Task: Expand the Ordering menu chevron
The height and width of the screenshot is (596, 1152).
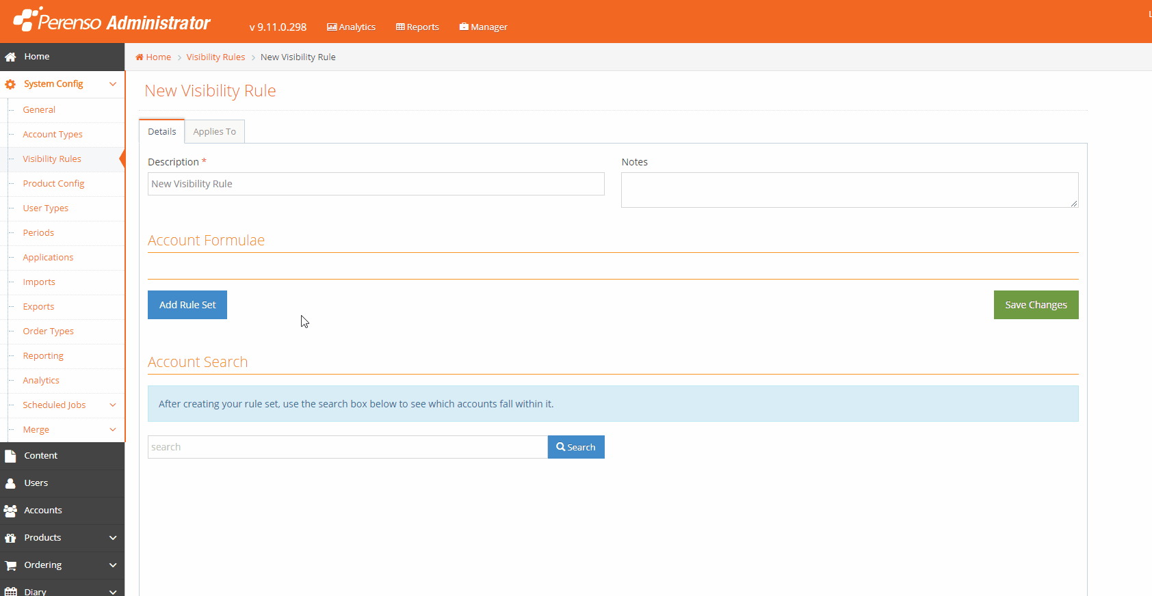Action: pos(113,565)
